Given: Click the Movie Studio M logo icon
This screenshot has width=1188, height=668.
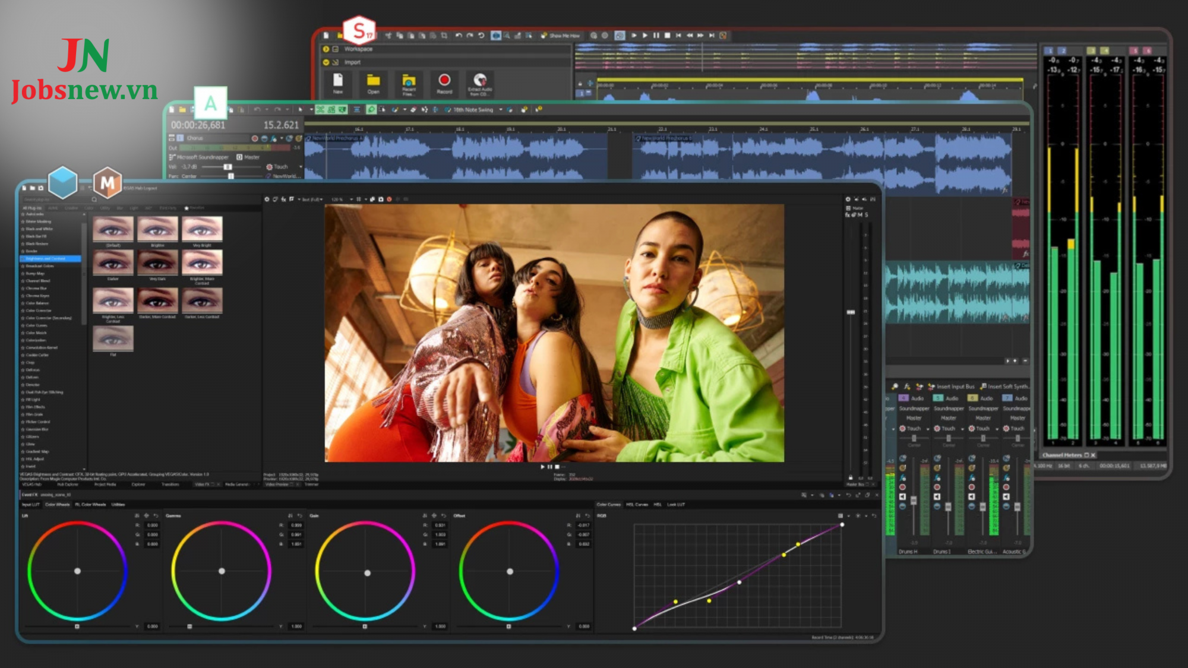Looking at the screenshot, I should 108,183.
